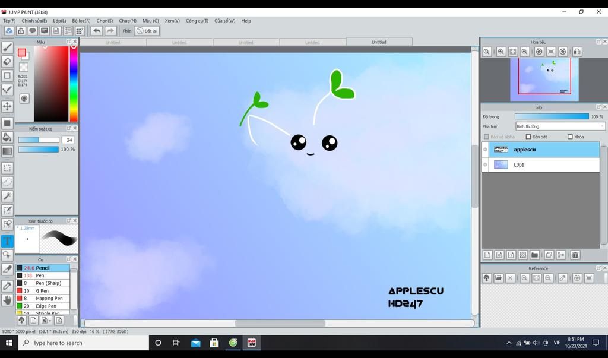The height and width of the screenshot is (358, 608).
Task: Open the Mail app on the taskbar
Action: 195,343
